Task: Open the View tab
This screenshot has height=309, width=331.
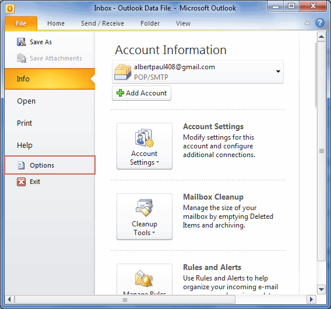Action: click(x=183, y=23)
